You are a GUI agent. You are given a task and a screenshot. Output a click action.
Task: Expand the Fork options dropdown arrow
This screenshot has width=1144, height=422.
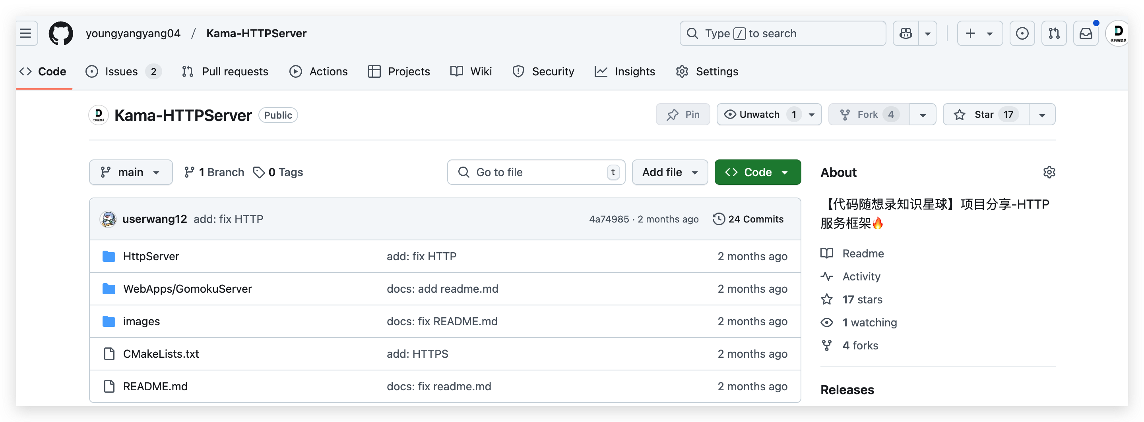pyautogui.click(x=923, y=115)
